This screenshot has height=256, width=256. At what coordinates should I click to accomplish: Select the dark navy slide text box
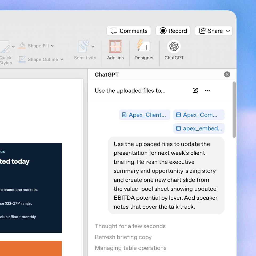pyautogui.click(x=31, y=188)
